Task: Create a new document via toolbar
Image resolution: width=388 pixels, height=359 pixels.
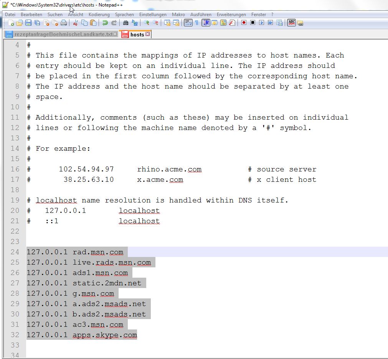Action: [x=11, y=23]
